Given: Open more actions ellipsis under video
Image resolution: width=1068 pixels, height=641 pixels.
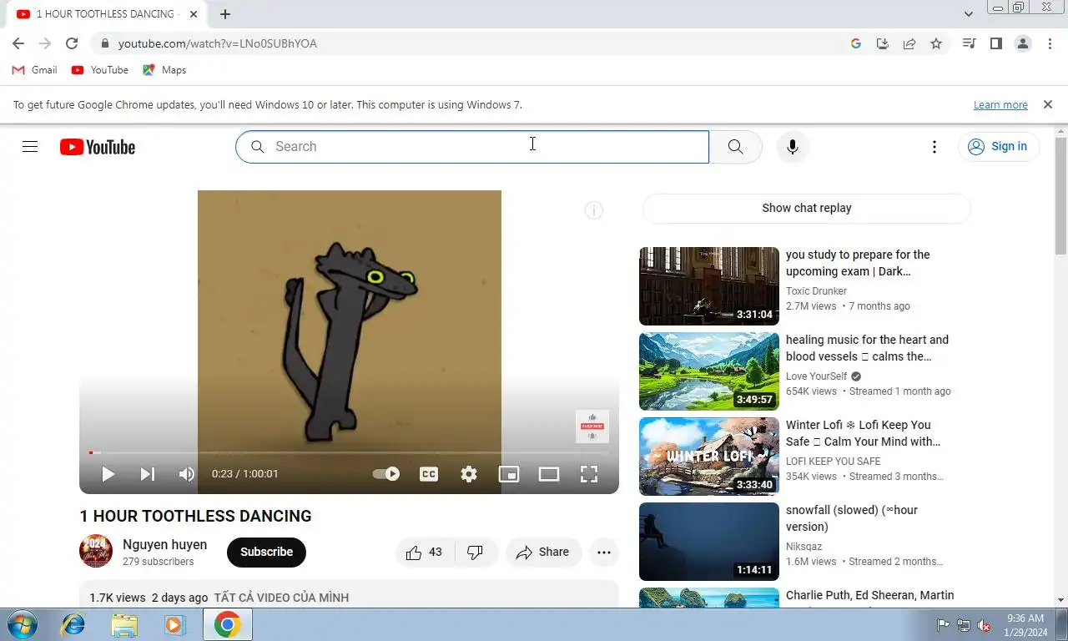Looking at the screenshot, I should click(x=604, y=553).
